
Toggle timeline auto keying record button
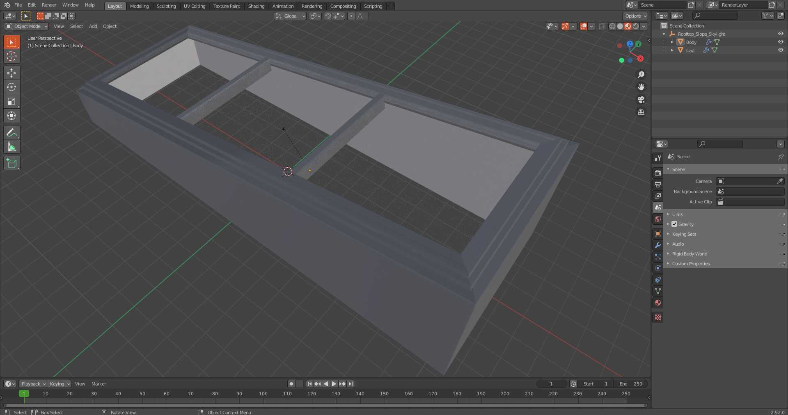tap(291, 384)
